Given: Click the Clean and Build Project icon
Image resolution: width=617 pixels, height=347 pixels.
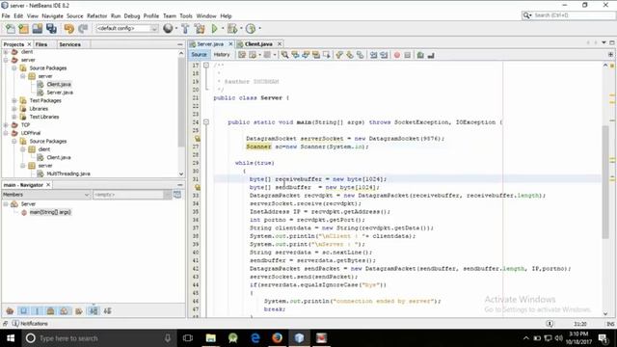Looking at the screenshot, I should (x=200, y=28).
